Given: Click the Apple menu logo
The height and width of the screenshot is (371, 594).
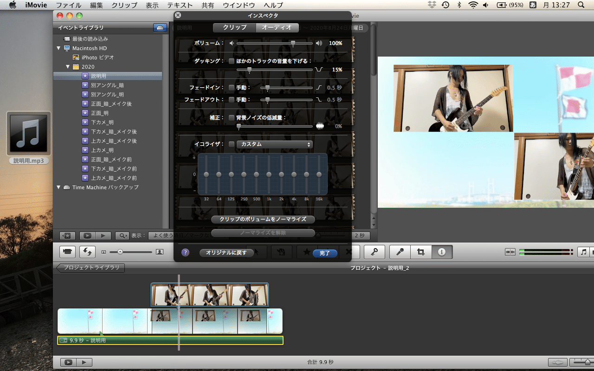Looking at the screenshot, I should [13, 5].
